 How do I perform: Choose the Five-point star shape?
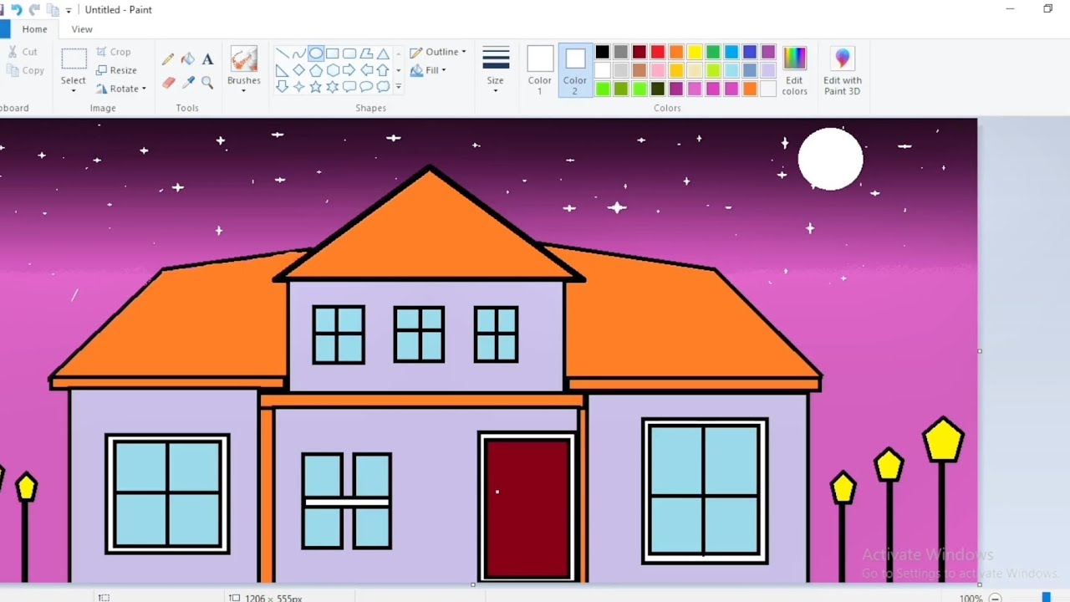click(x=315, y=87)
